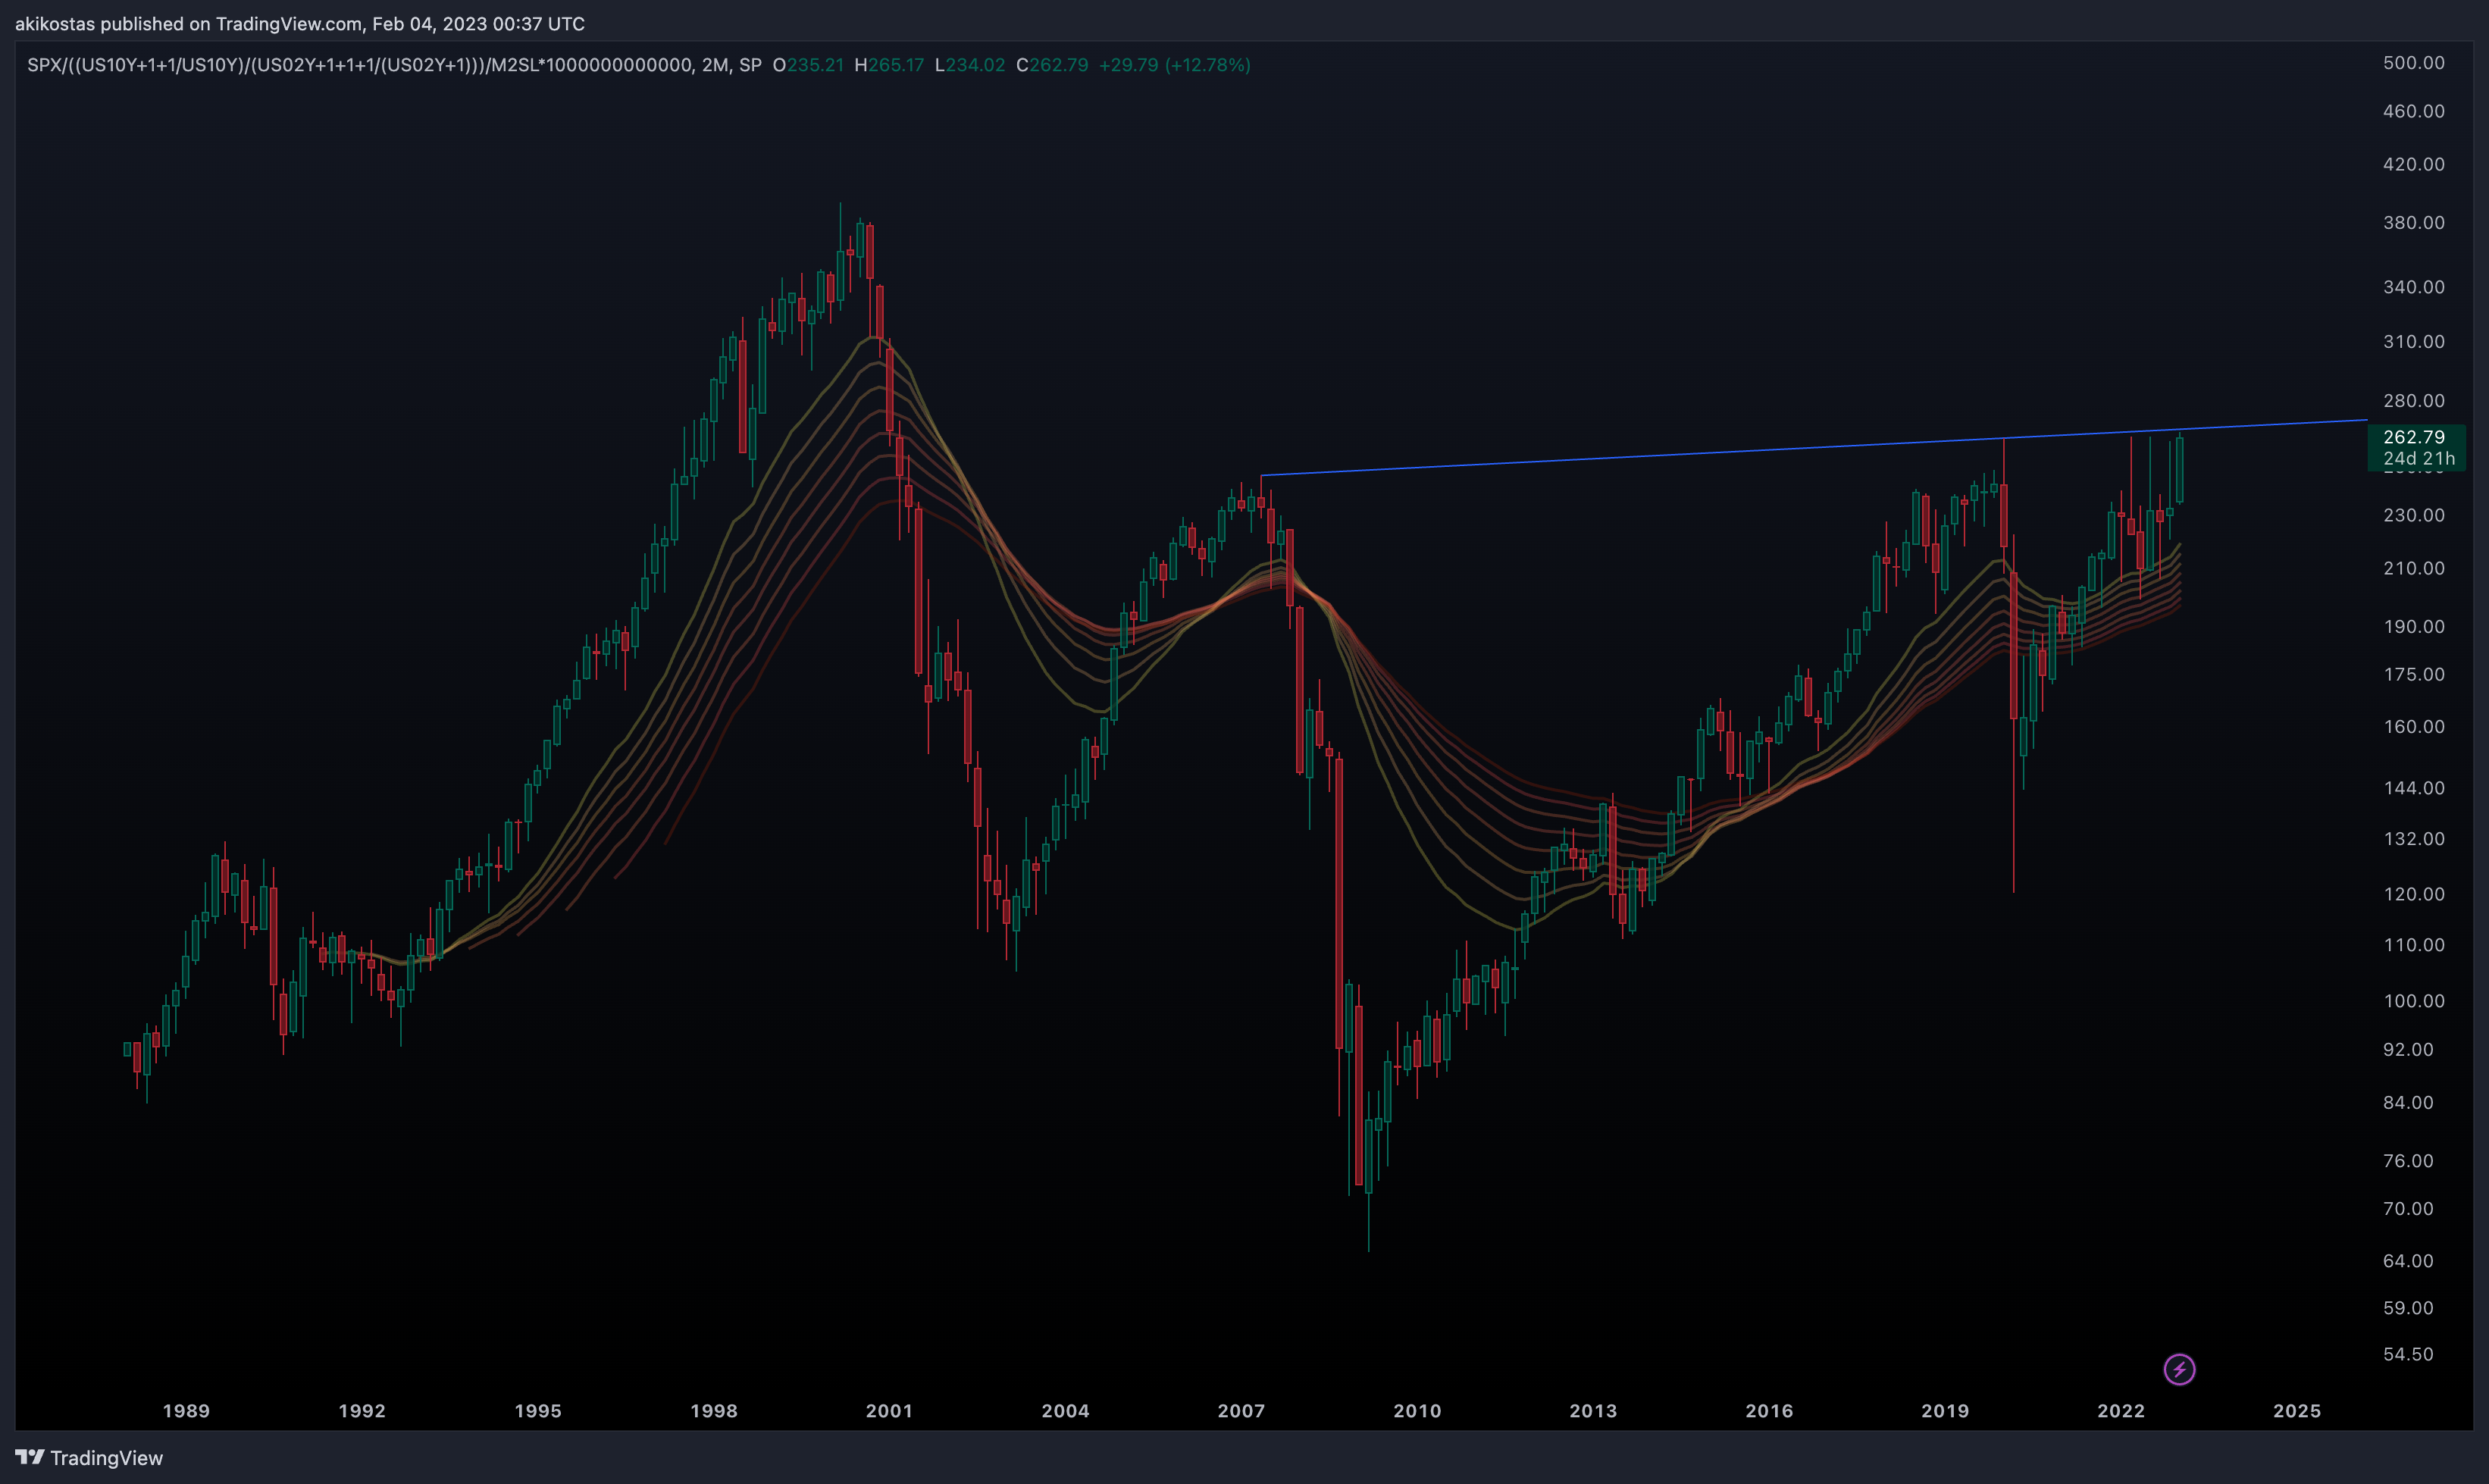This screenshot has height=1484, width=2489.
Task: Click the 84.00 price axis label
Action: coord(2408,1102)
